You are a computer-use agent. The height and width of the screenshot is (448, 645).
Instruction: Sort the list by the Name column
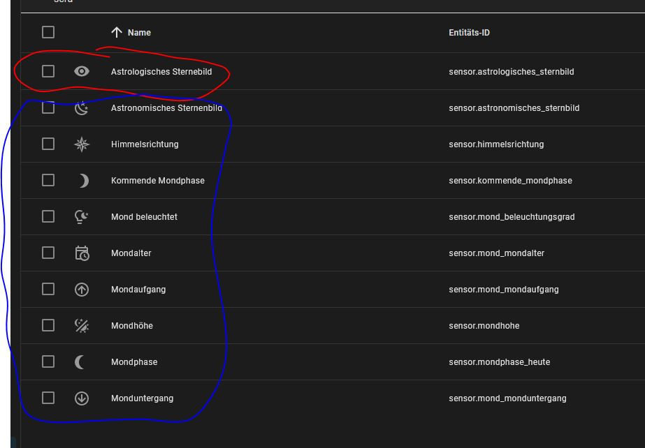pyautogui.click(x=139, y=33)
